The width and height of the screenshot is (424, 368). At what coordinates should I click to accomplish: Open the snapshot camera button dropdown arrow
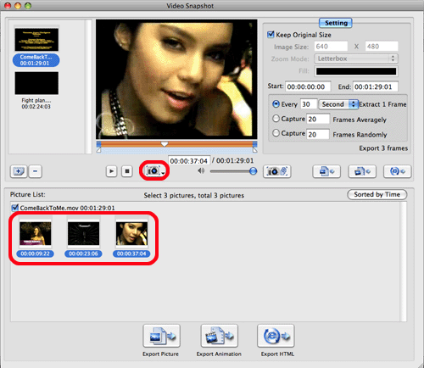tap(163, 172)
